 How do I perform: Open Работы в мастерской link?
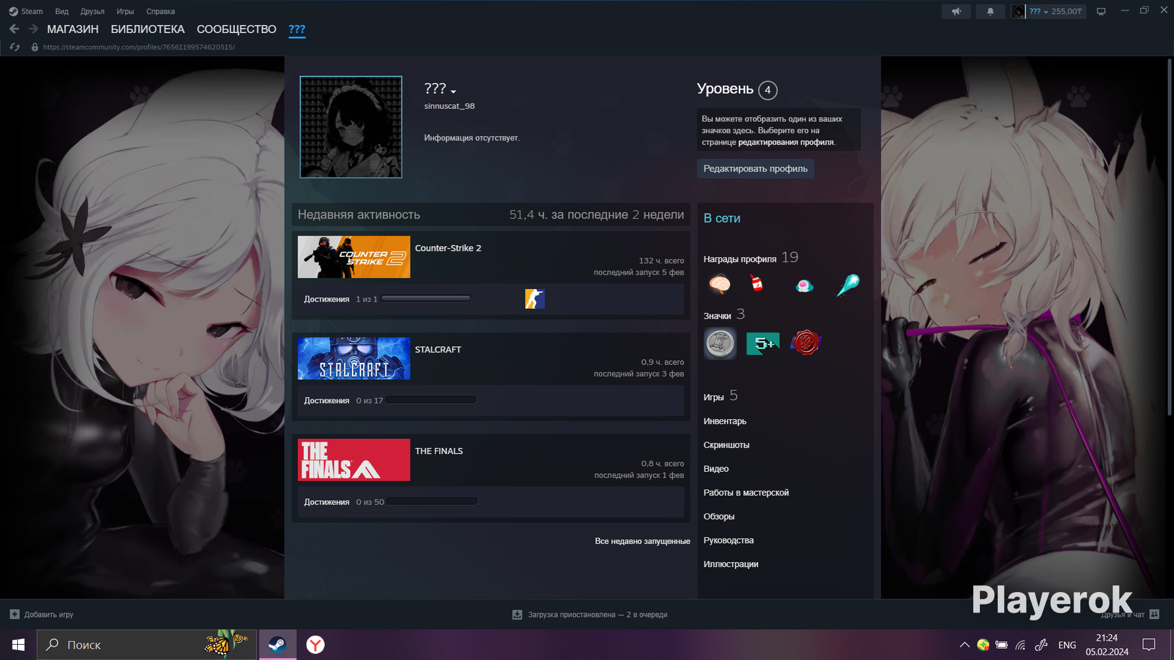click(746, 492)
